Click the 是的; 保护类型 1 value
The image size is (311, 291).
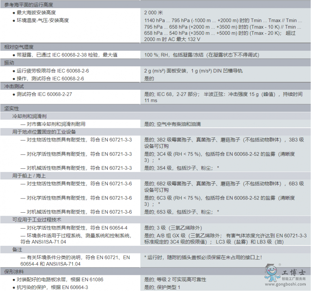(162, 287)
